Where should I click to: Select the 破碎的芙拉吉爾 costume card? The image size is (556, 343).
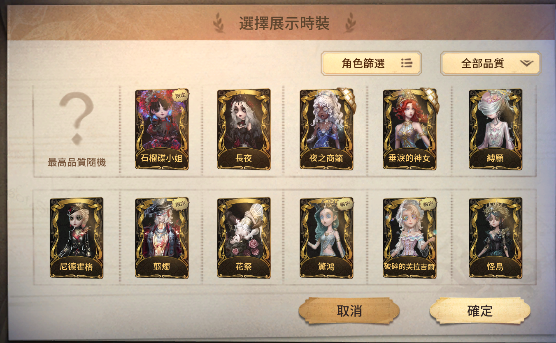point(409,238)
